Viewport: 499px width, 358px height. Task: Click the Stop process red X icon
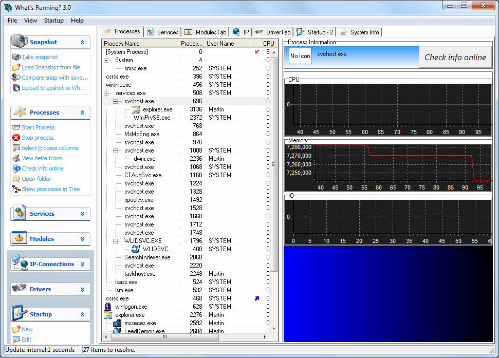(16, 138)
